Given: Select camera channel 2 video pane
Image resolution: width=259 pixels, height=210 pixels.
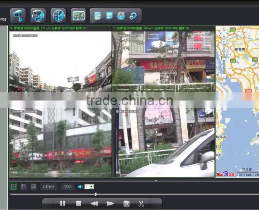Looking at the screenshot, I should [163, 62].
